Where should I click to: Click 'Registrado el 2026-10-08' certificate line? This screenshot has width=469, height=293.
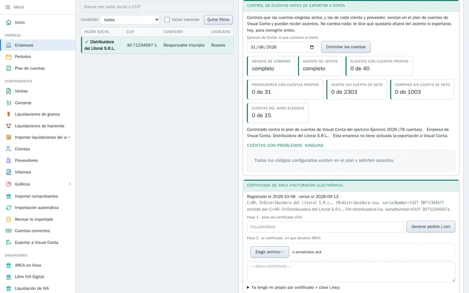coord(293,196)
